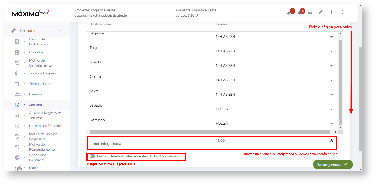Click the wrench tools icon

320,12
